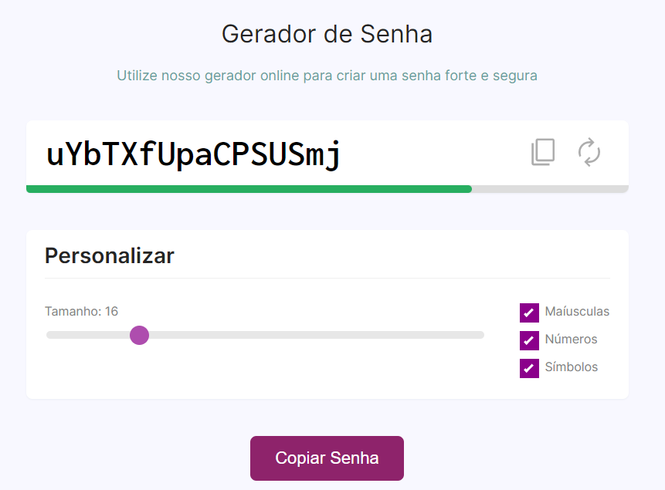
Task: Regenerate the password with the refresh icon
Action: tap(589, 154)
